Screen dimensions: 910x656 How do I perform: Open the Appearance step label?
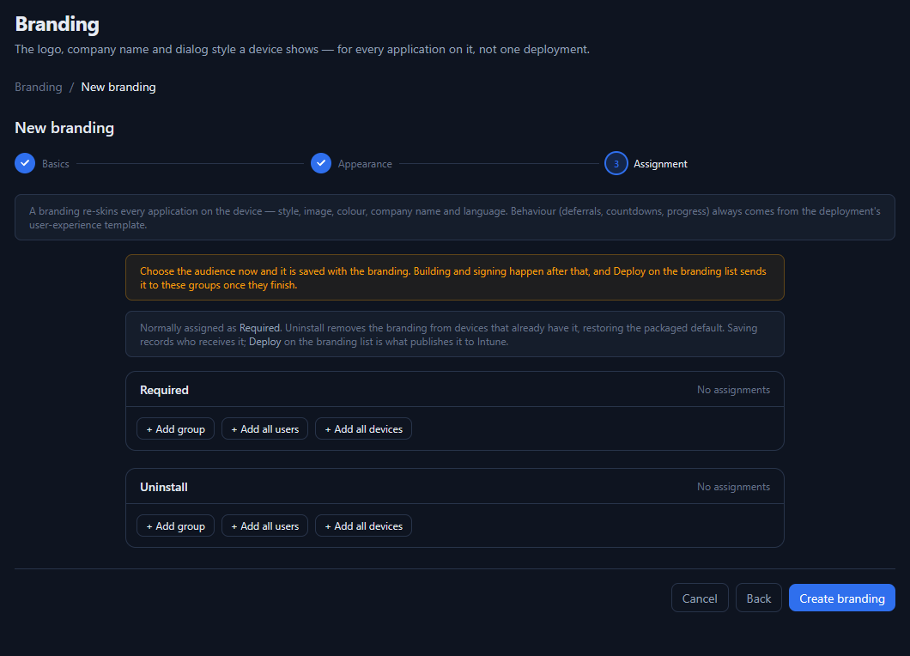coord(365,164)
